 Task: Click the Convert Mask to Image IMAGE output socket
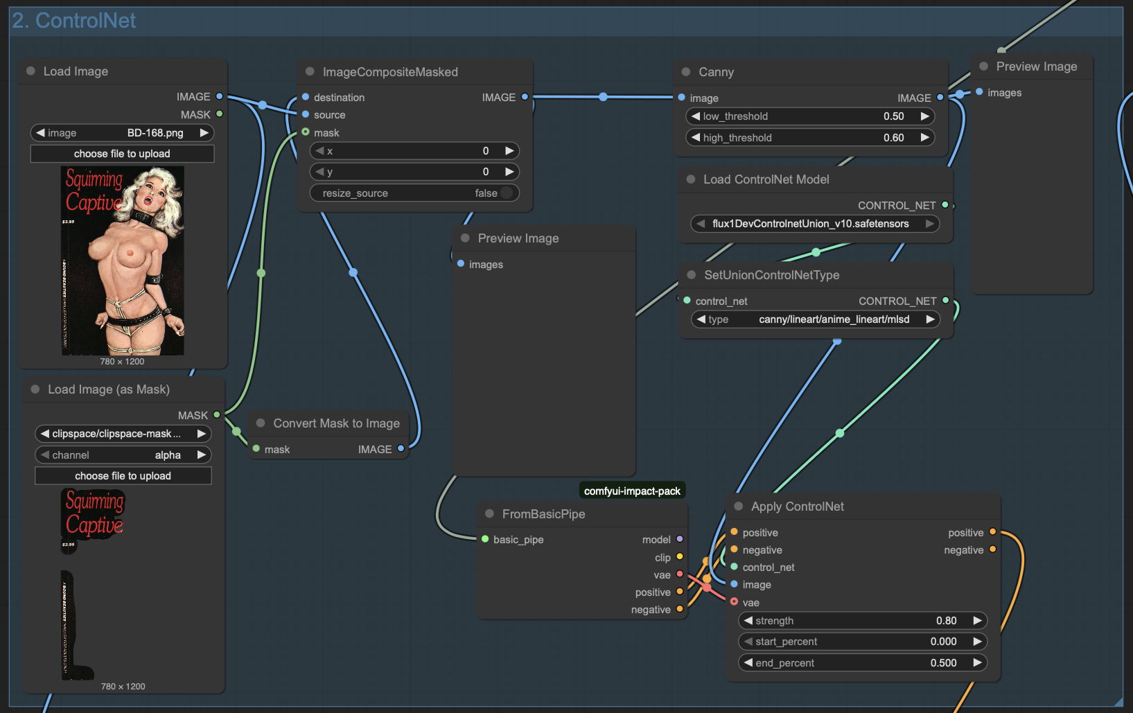tap(401, 448)
